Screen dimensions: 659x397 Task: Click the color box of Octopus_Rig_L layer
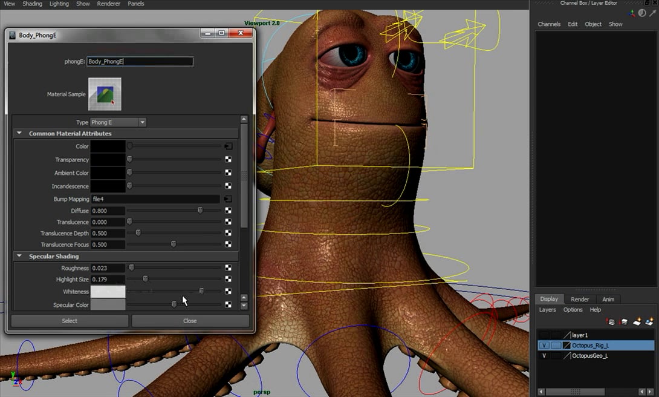tap(566, 346)
